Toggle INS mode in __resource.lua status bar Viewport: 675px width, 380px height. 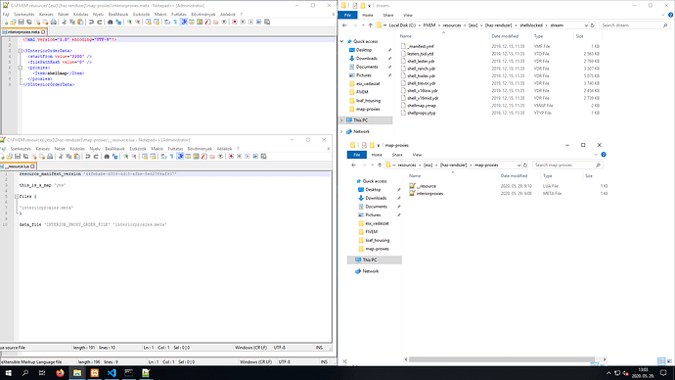[x=319, y=348]
